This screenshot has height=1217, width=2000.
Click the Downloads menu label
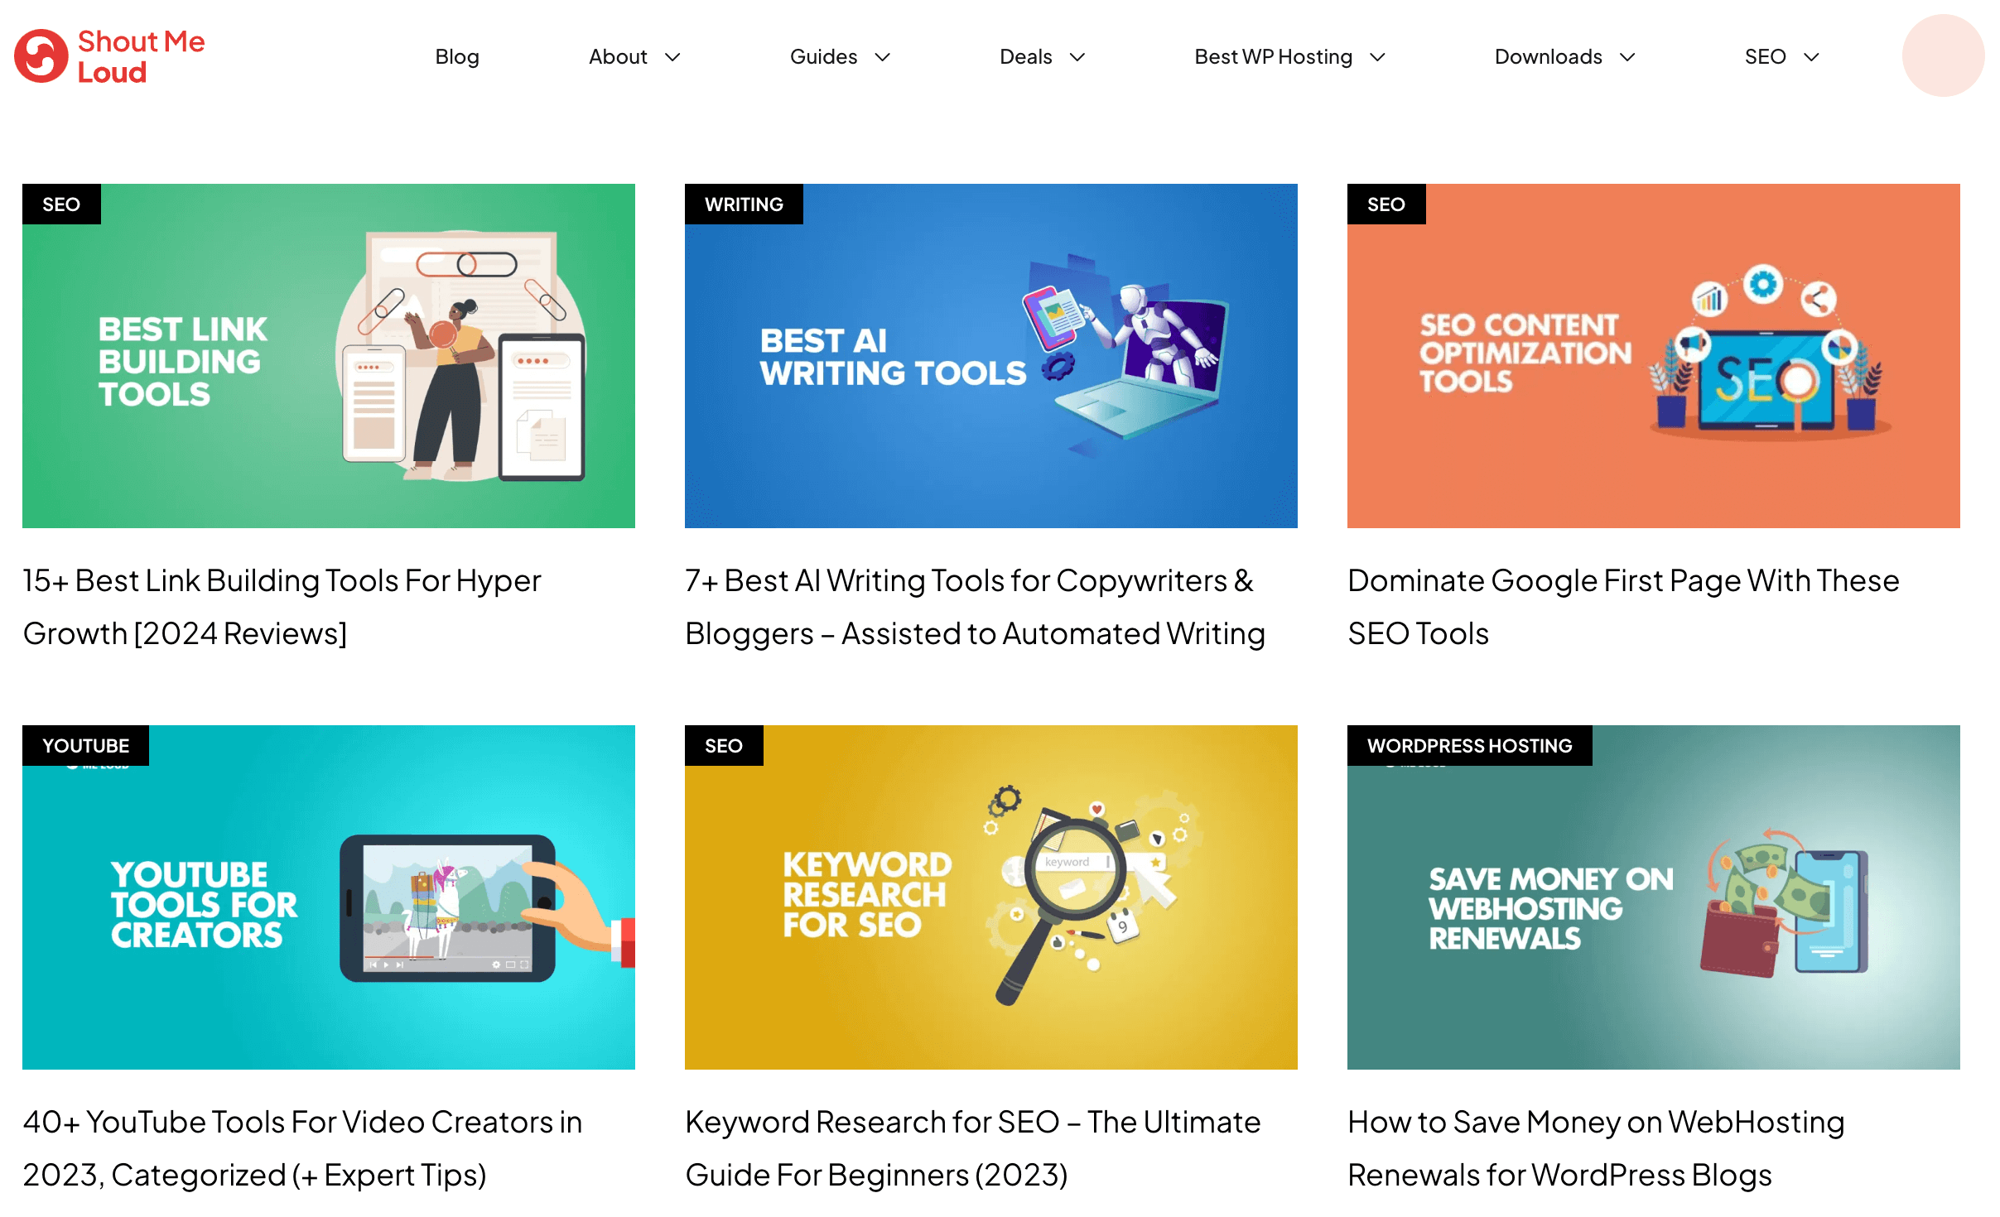coord(1548,57)
